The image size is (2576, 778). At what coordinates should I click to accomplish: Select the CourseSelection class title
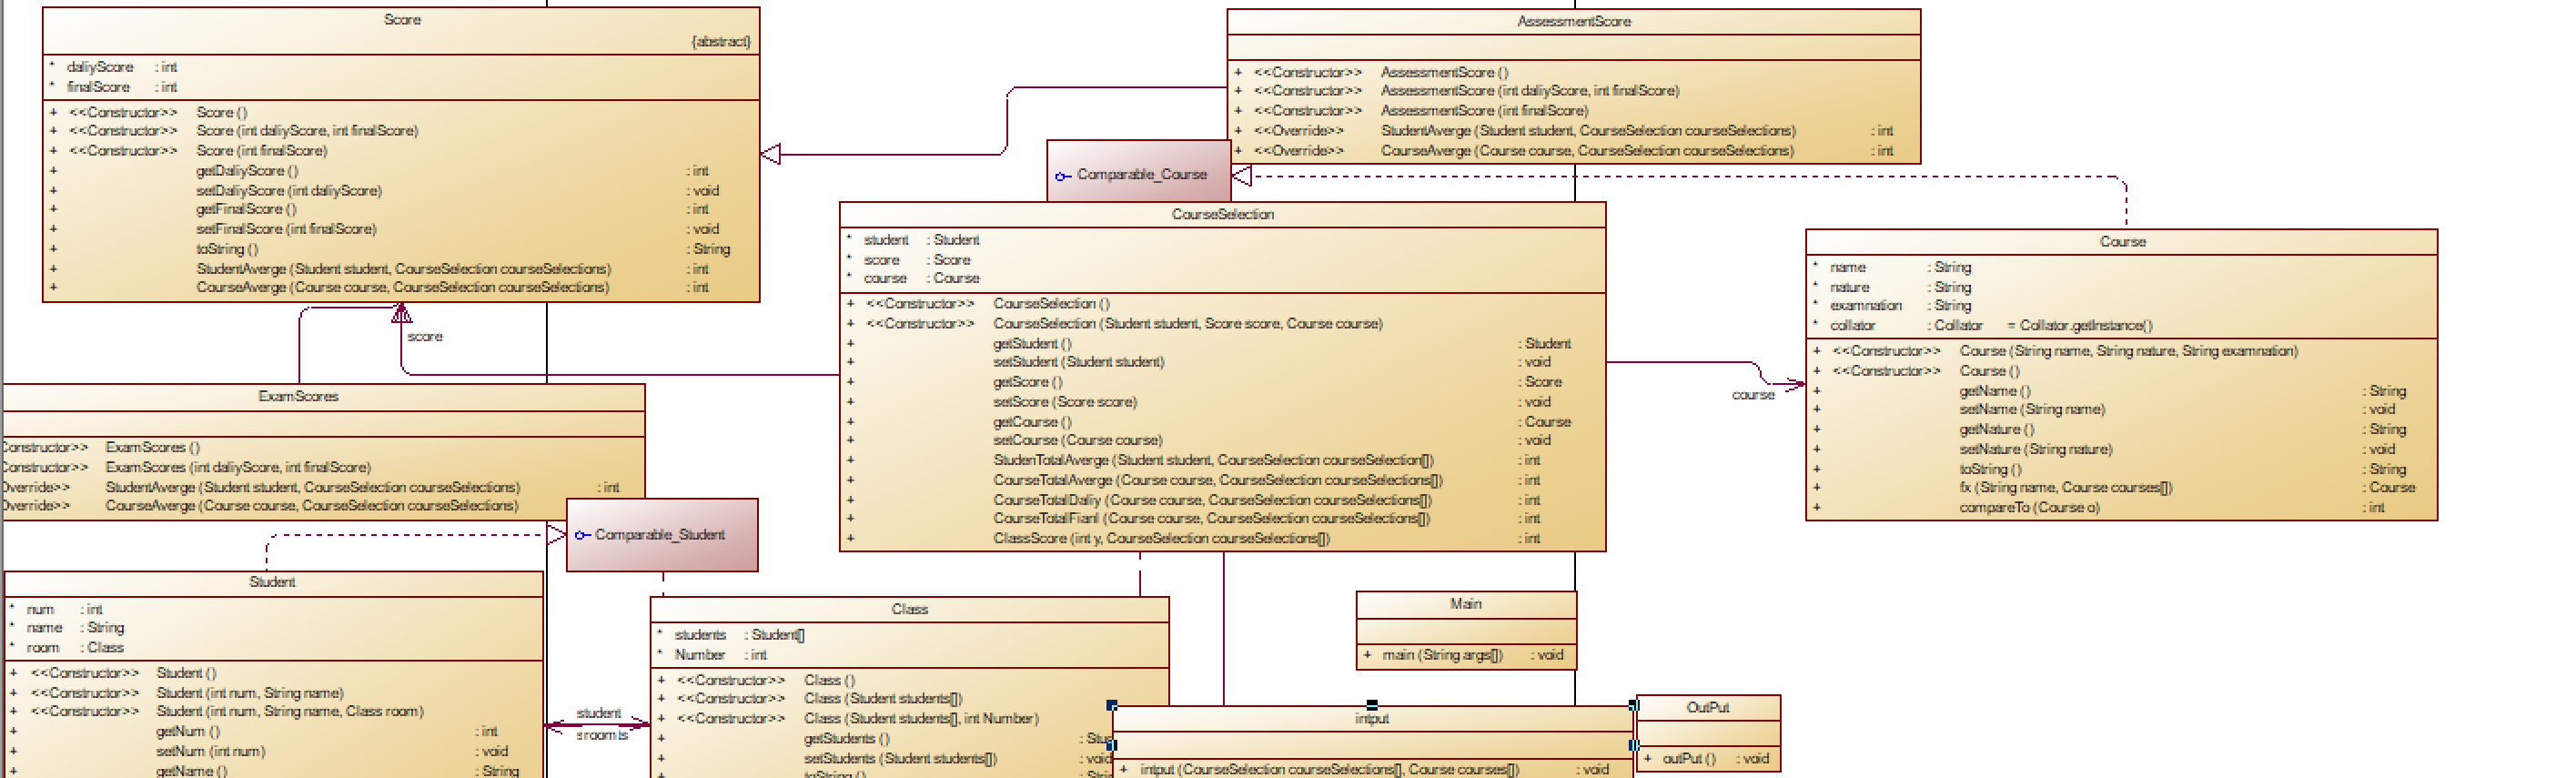pyautogui.click(x=1223, y=215)
